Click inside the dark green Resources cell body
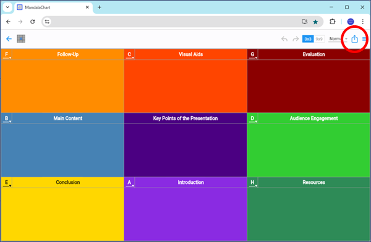The image size is (371, 242). coord(309,214)
